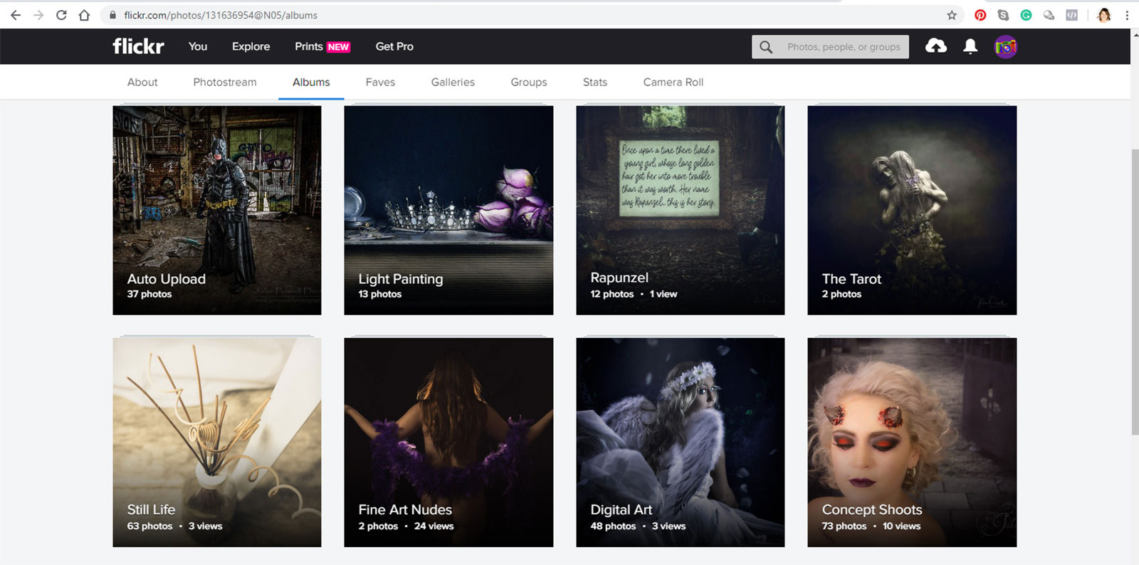Open the You menu in the navbar
The image size is (1139, 565).
198,46
